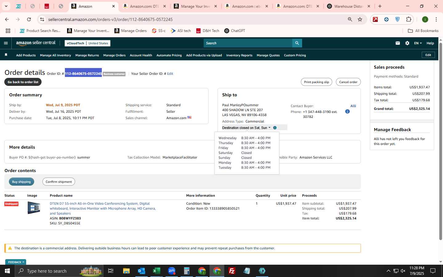443x277 pixels.
Task: Click Windows taskbar search box
Action: point(59,271)
